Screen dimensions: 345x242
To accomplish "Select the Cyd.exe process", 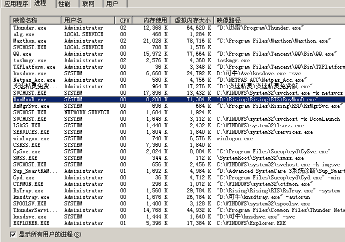I will (x=178, y=177).
